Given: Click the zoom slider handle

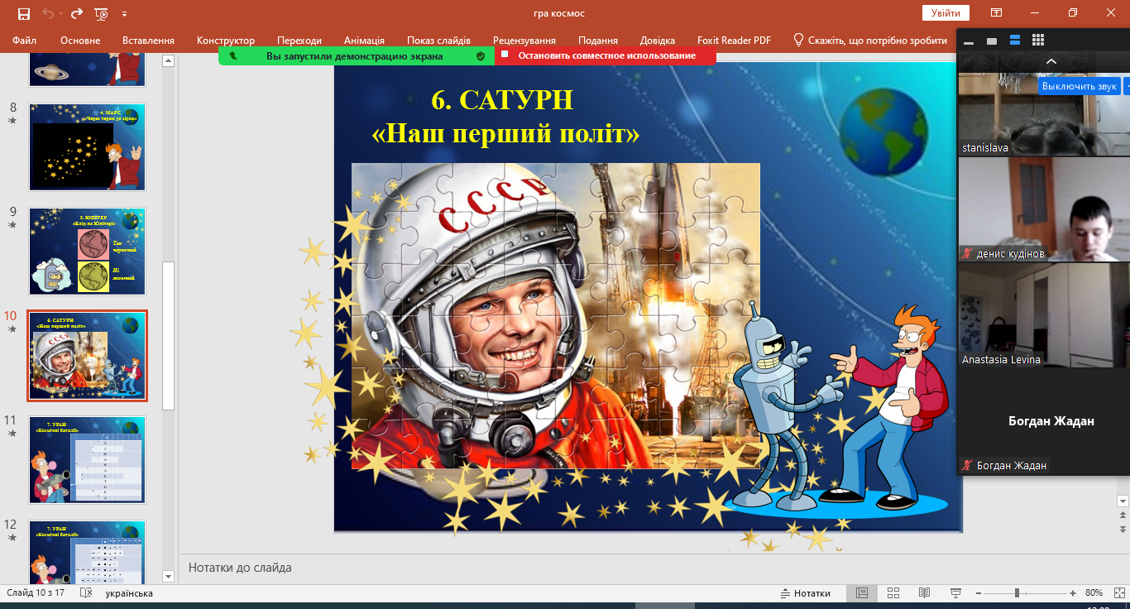Looking at the screenshot, I should coord(1017,593).
